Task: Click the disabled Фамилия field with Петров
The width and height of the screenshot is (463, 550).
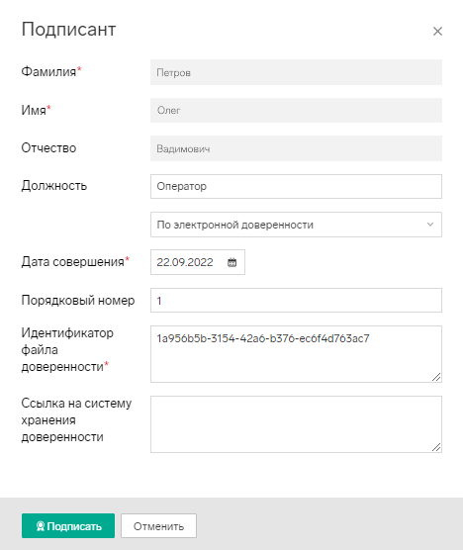Action: tap(296, 72)
